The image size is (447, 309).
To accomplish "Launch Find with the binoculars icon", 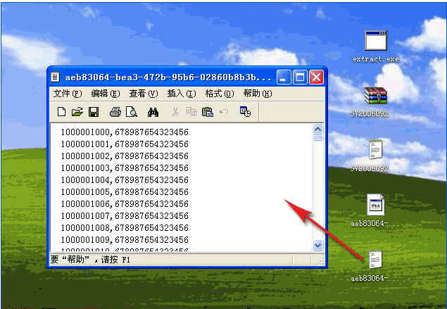I will tap(153, 112).
